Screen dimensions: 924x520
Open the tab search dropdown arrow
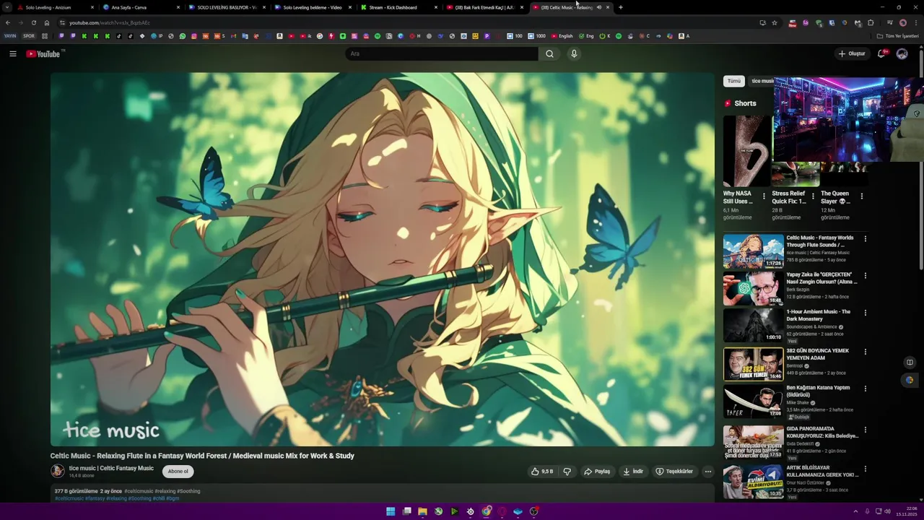pyautogui.click(x=7, y=7)
